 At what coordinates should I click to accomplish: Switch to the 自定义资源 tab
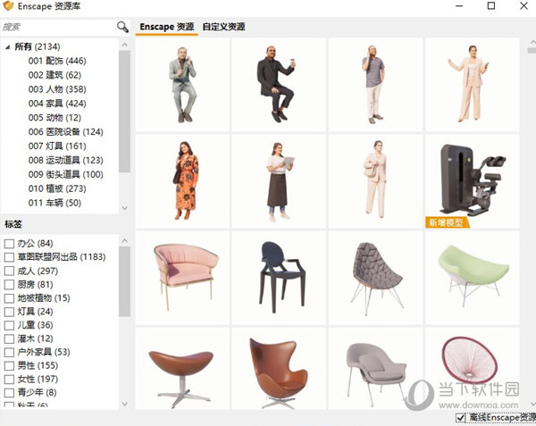coord(223,27)
